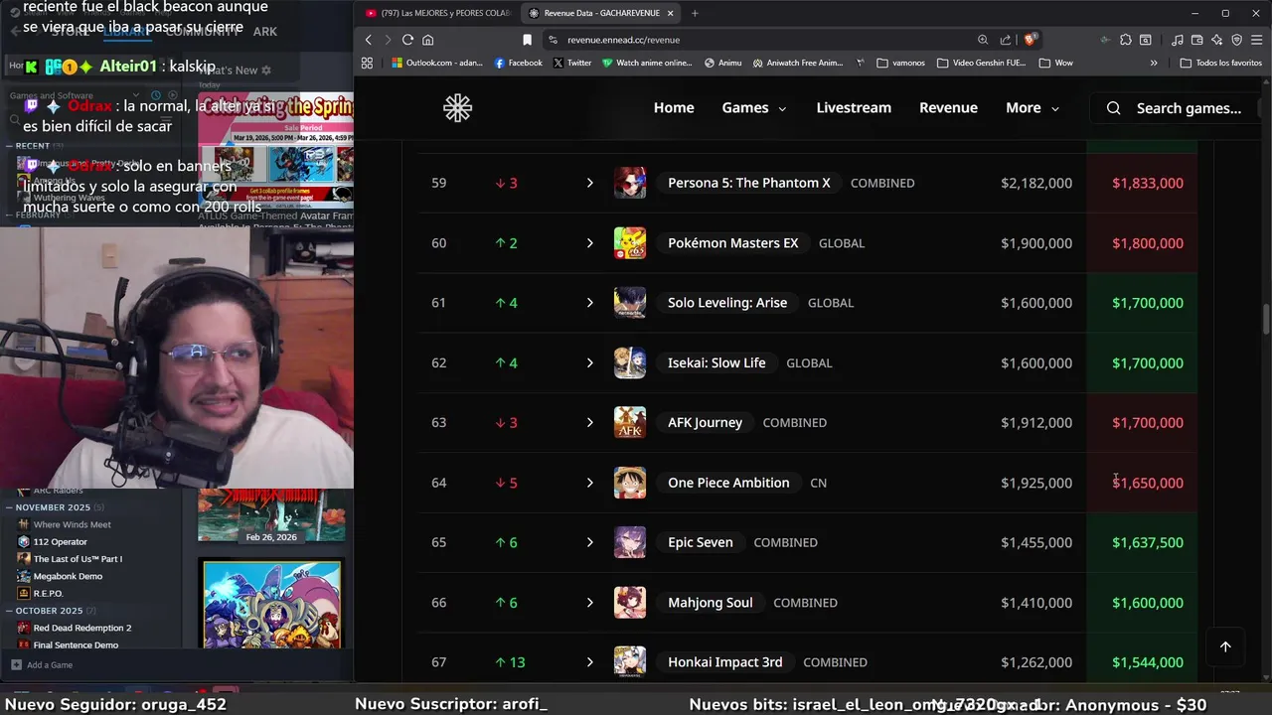Open Watch anime online bookmark
The width and height of the screenshot is (1272, 715).
tap(647, 63)
